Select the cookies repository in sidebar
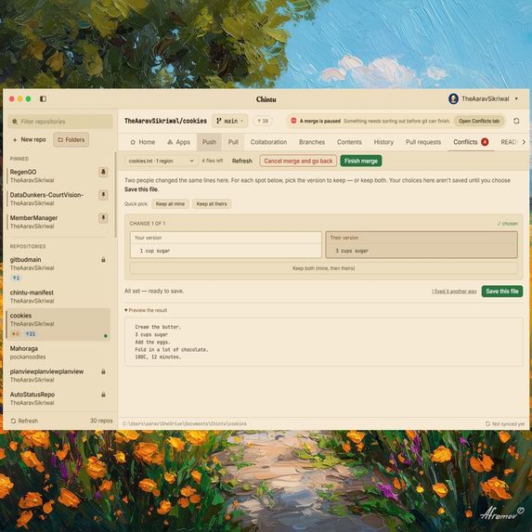Screen dimensions: 532x532 click(x=58, y=324)
